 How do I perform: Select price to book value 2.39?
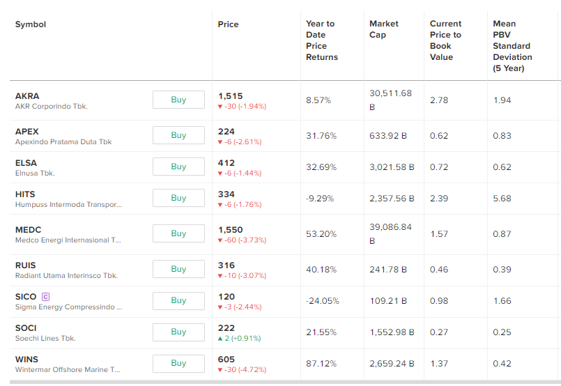[x=439, y=199]
